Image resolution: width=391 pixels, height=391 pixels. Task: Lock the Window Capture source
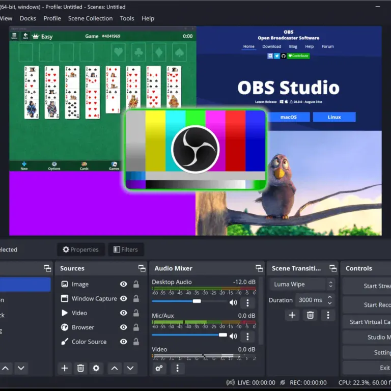[136, 299]
